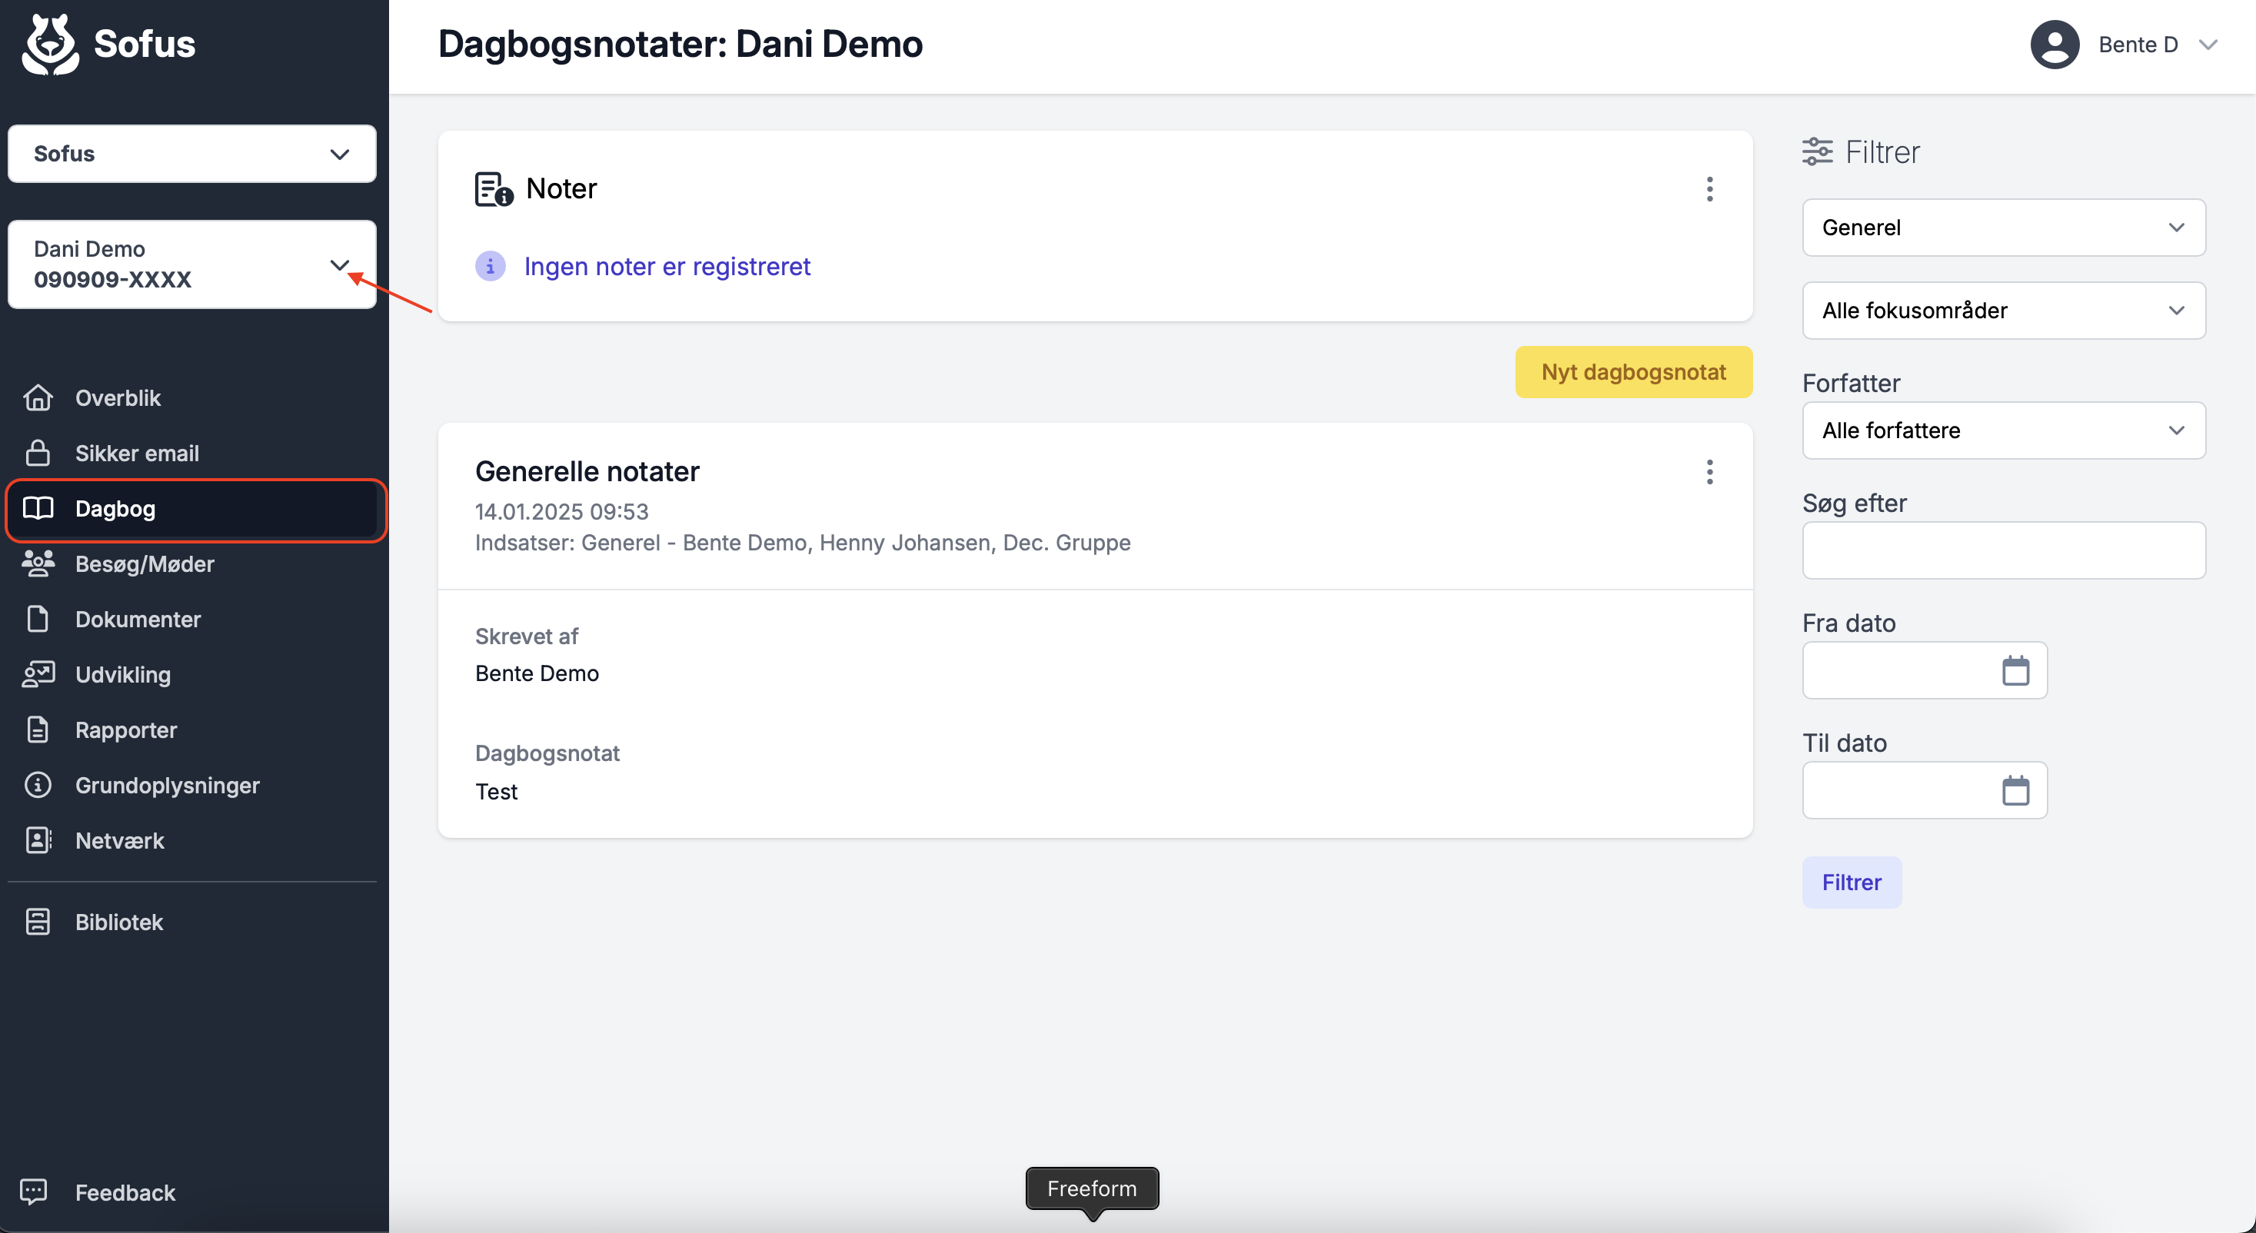This screenshot has width=2256, height=1233.
Task: Click the Sofus bear logo
Action: [x=51, y=44]
